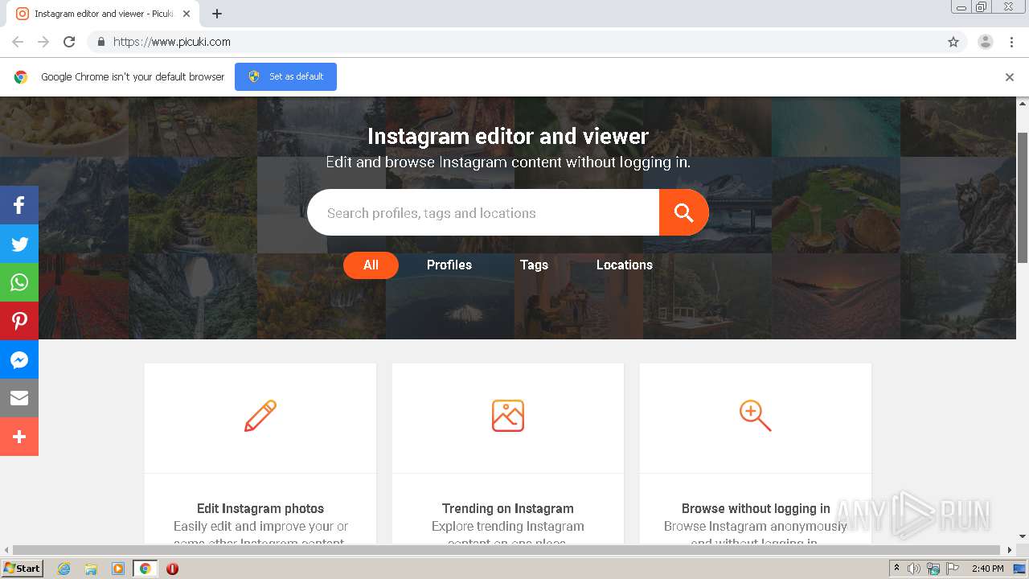Share the page on Facebook

coord(19,205)
